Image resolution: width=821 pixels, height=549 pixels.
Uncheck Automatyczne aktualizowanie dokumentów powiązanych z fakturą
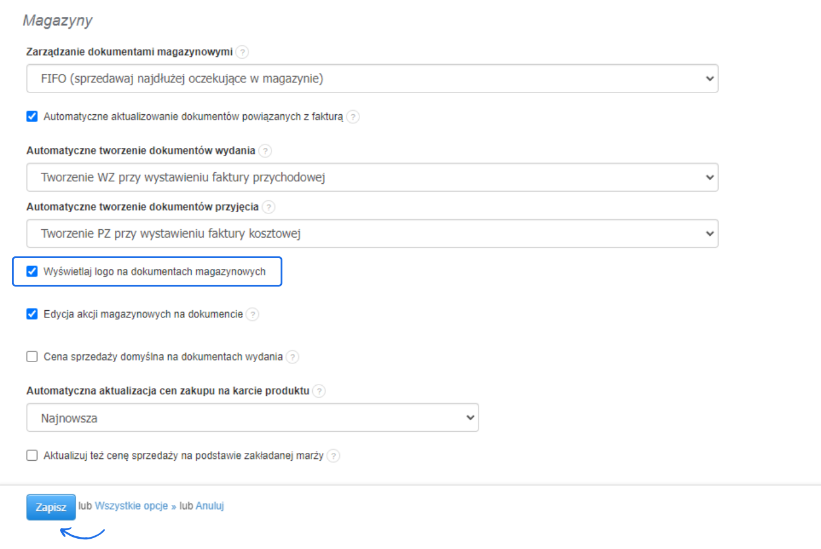32,116
